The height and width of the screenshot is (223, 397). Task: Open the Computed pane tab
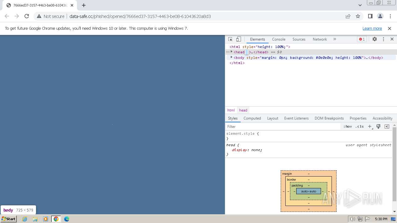coord(252,118)
